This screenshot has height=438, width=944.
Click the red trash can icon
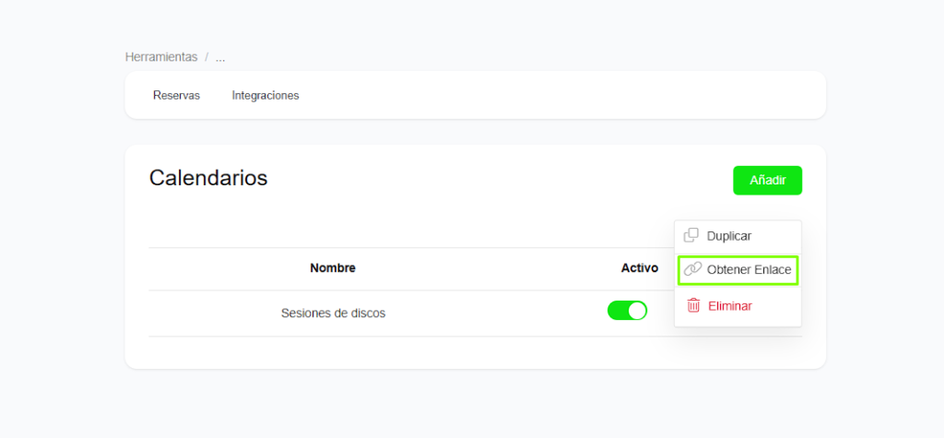pyautogui.click(x=693, y=305)
